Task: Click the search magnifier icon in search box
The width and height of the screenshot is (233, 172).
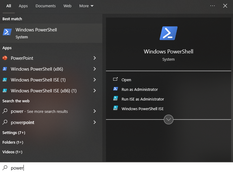Action: [5, 168]
